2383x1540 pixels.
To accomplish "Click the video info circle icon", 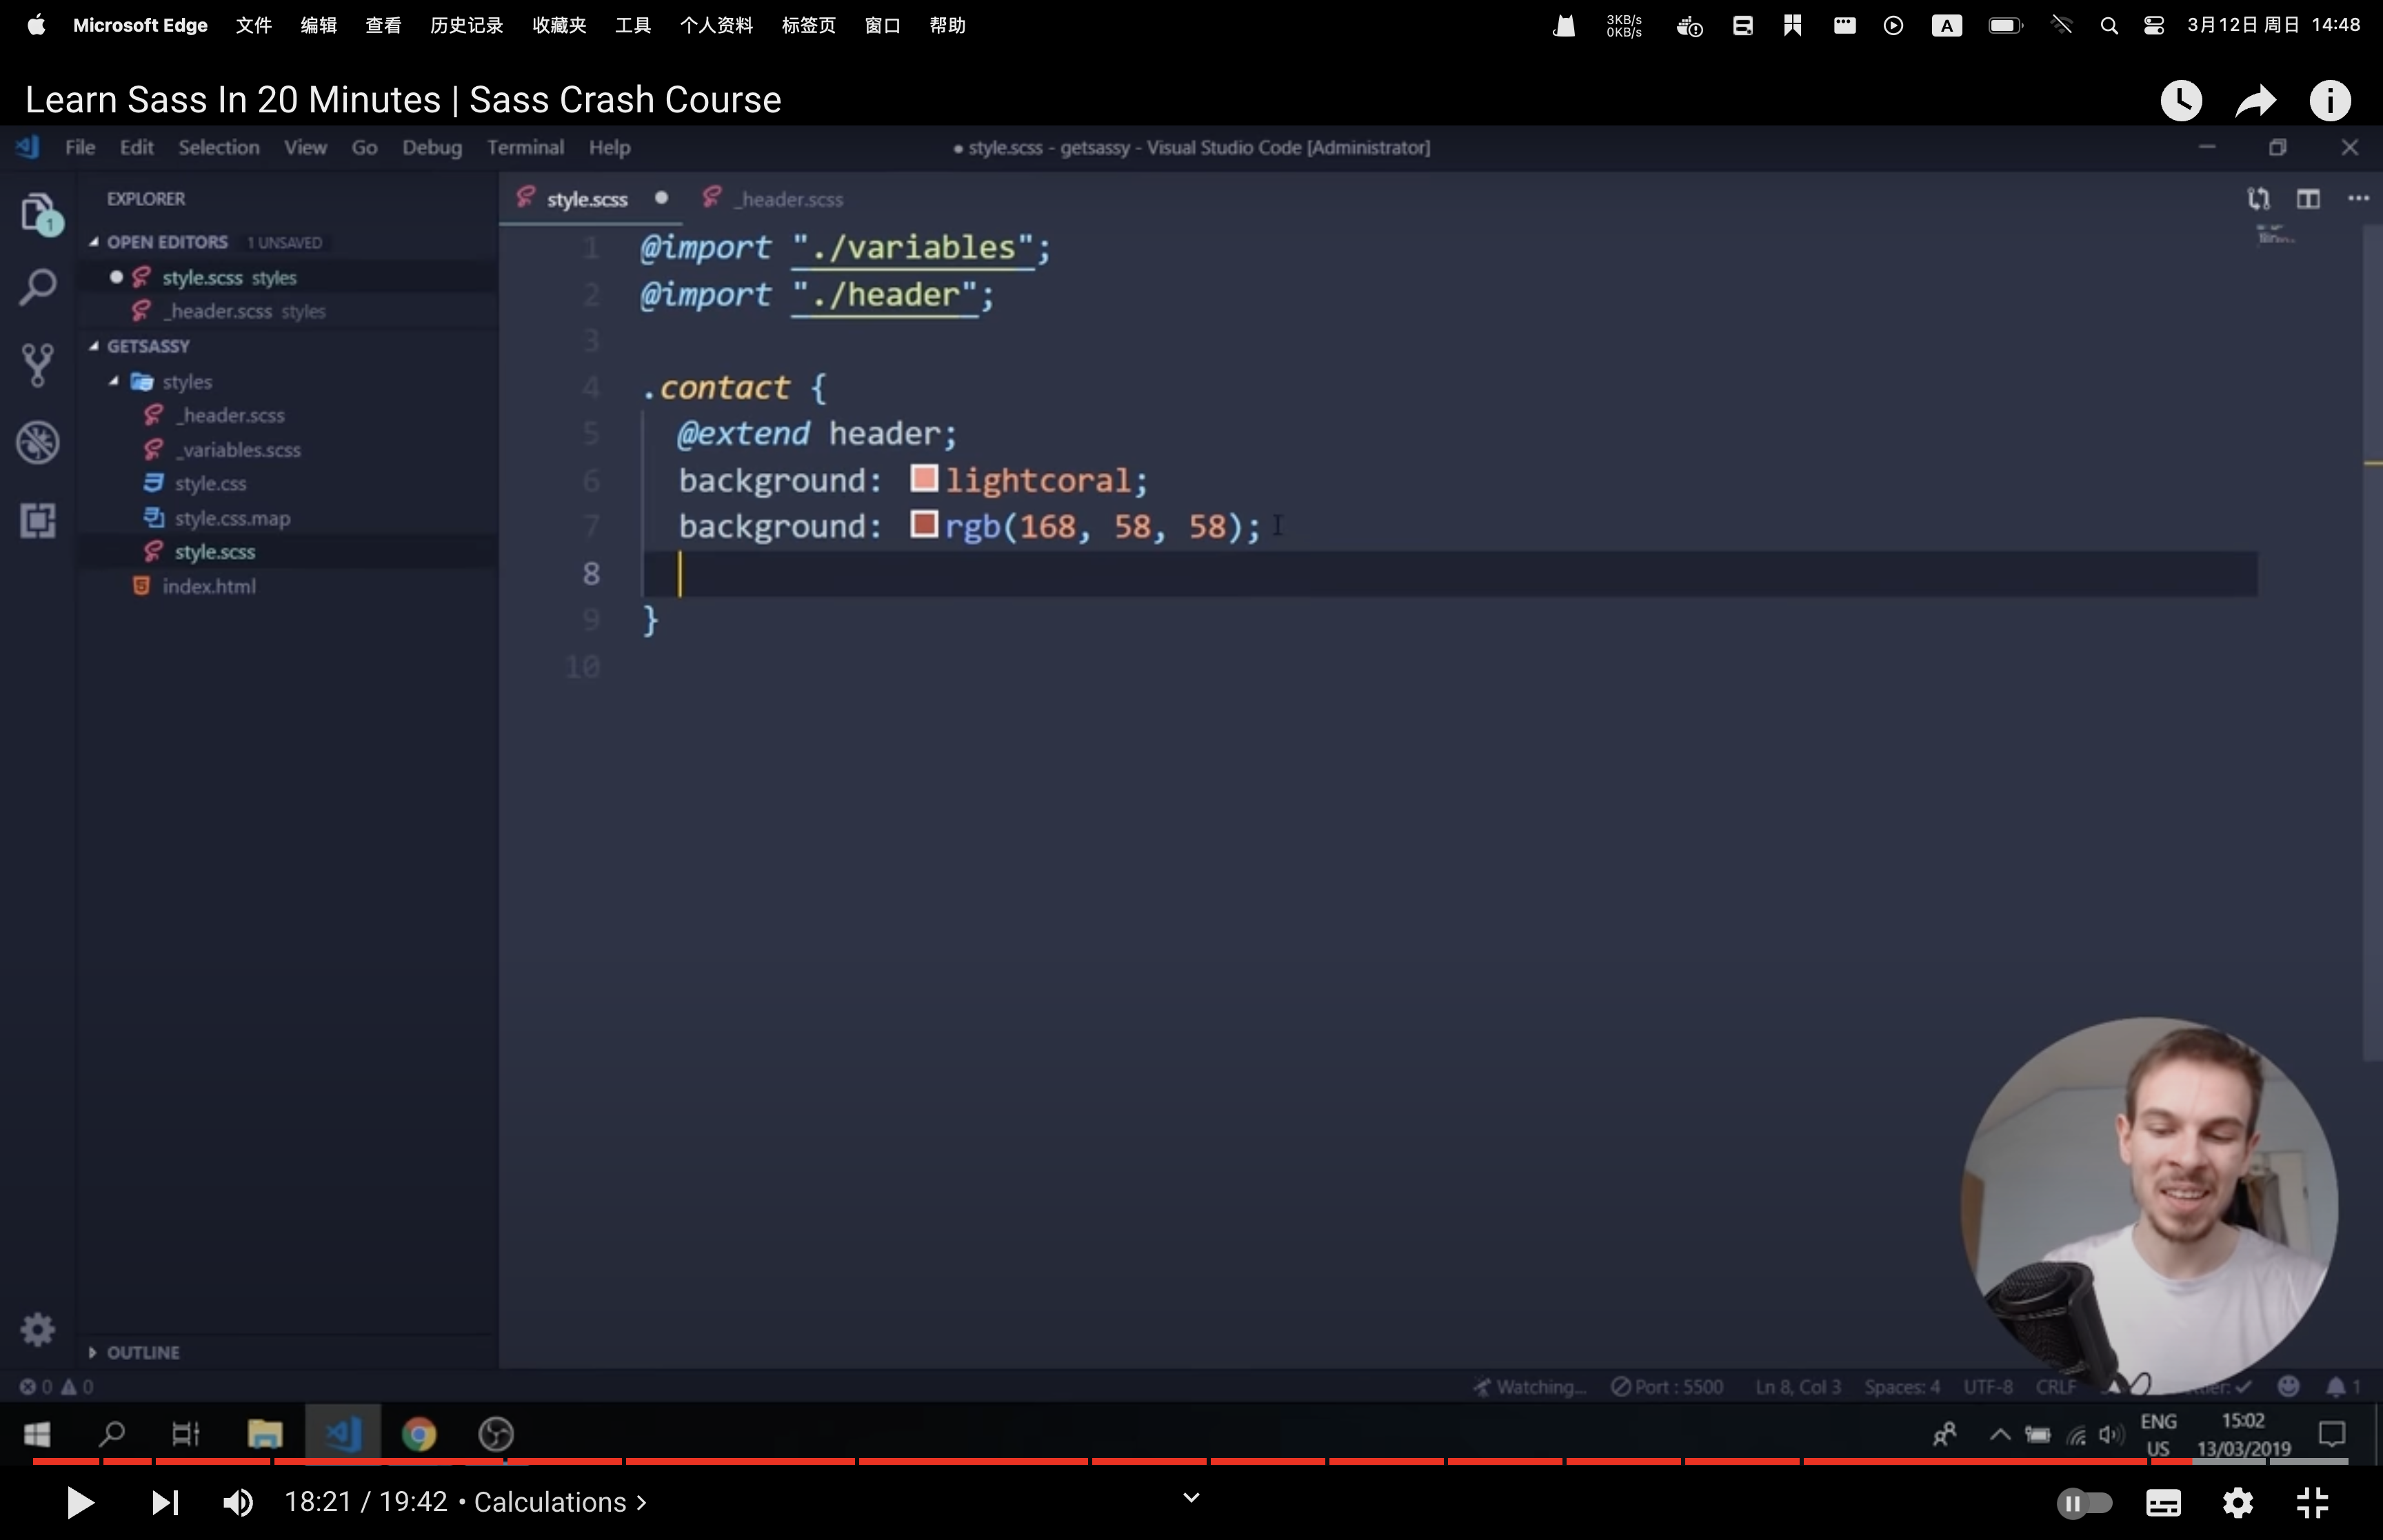I will pos(2330,100).
